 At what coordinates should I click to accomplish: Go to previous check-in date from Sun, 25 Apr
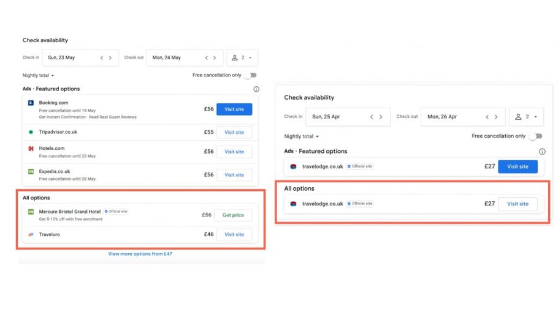(372, 117)
